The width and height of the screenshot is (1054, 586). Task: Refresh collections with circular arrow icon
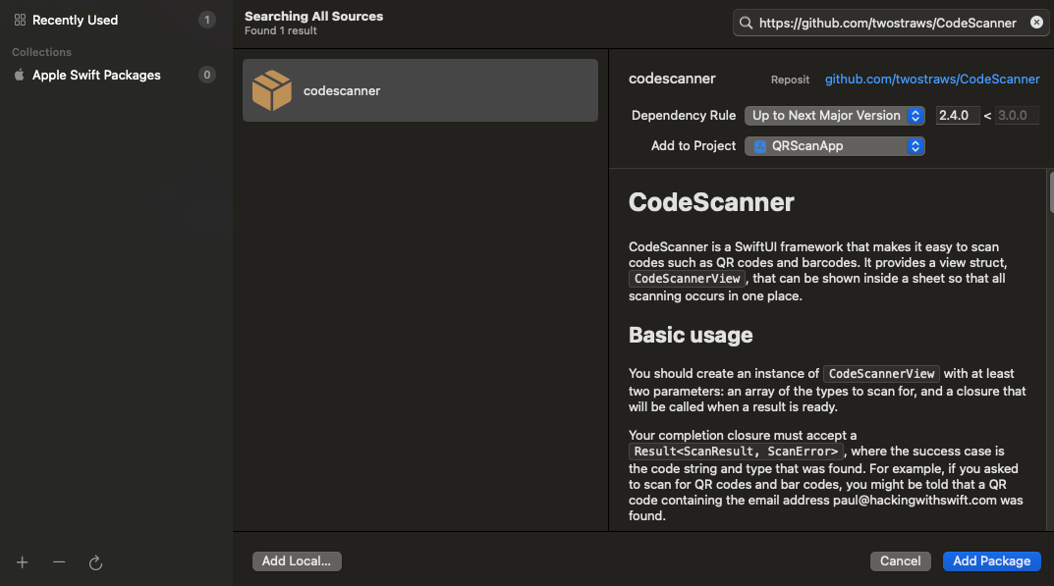[x=95, y=562]
